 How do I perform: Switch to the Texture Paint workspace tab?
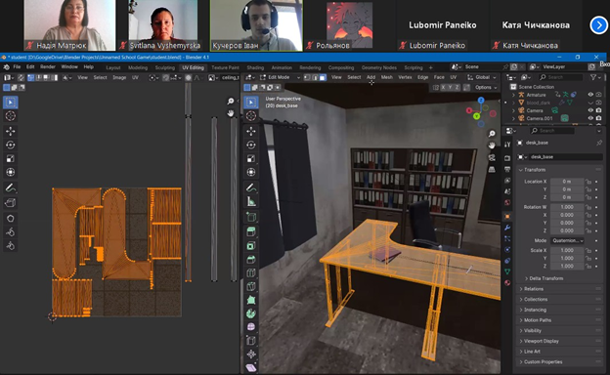(225, 67)
